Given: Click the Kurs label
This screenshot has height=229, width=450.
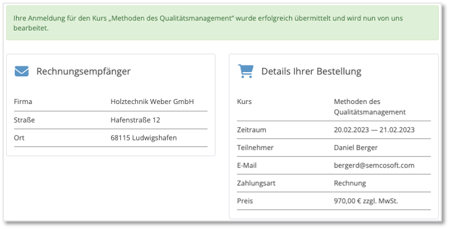Looking at the screenshot, I should tap(244, 102).
